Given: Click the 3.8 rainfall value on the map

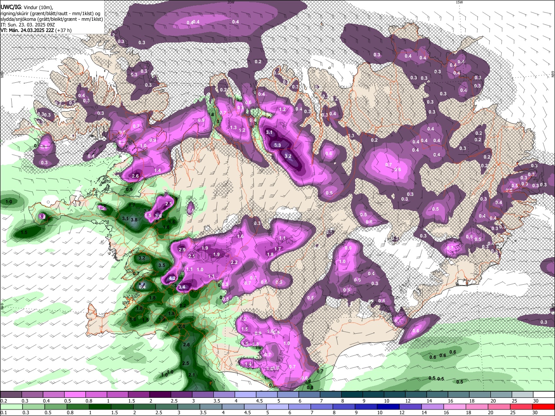Looking at the screenshot, I should coord(134,220).
